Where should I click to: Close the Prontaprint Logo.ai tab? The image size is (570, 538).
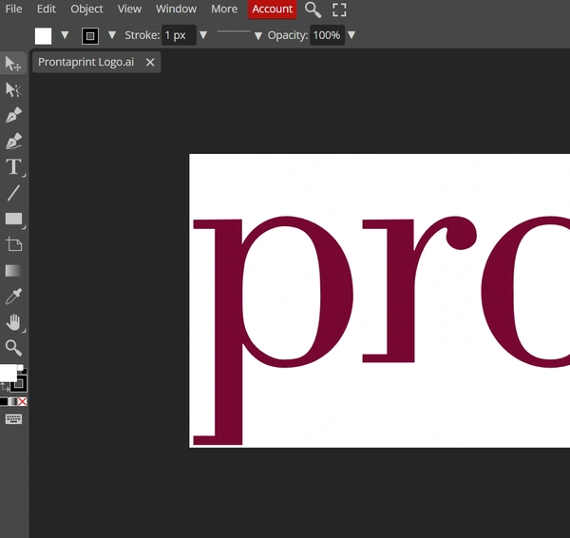[150, 63]
